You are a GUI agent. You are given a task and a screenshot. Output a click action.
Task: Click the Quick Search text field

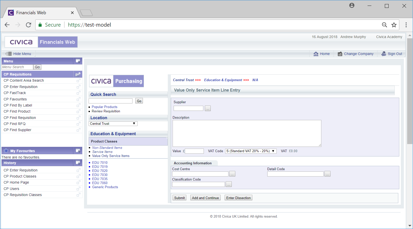tap(111, 101)
